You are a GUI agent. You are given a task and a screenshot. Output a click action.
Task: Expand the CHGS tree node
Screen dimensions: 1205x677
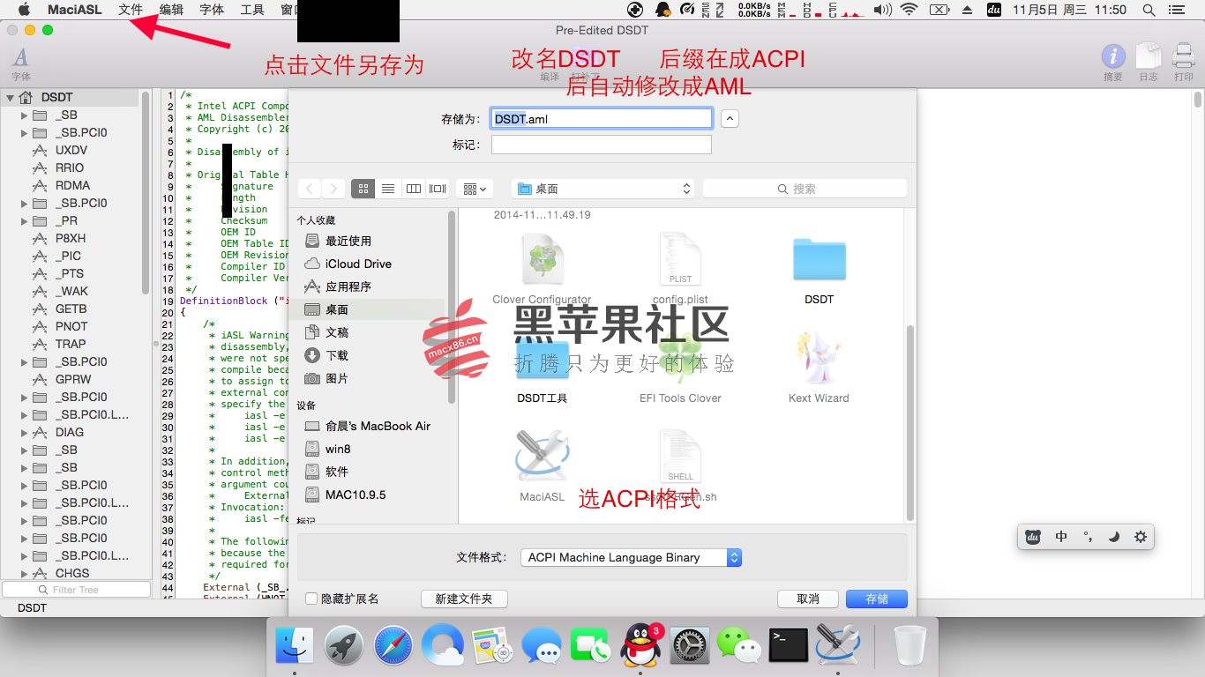coord(24,573)
